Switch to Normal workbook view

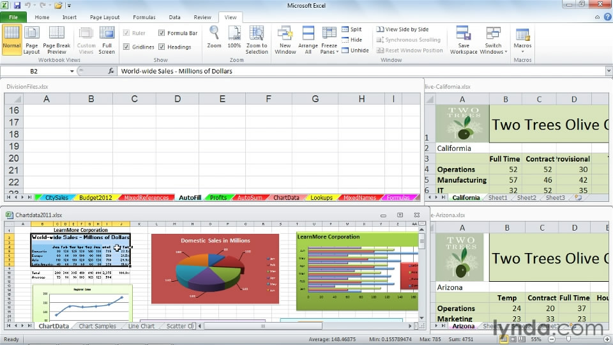[x=11, y=40]
